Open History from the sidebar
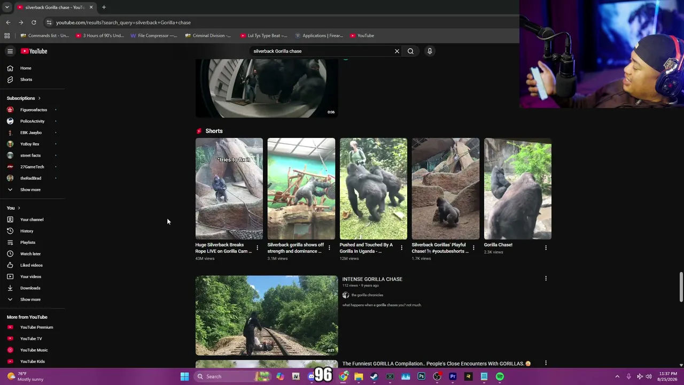The width and height of the screenshot is (684, 385). point(27,231)
